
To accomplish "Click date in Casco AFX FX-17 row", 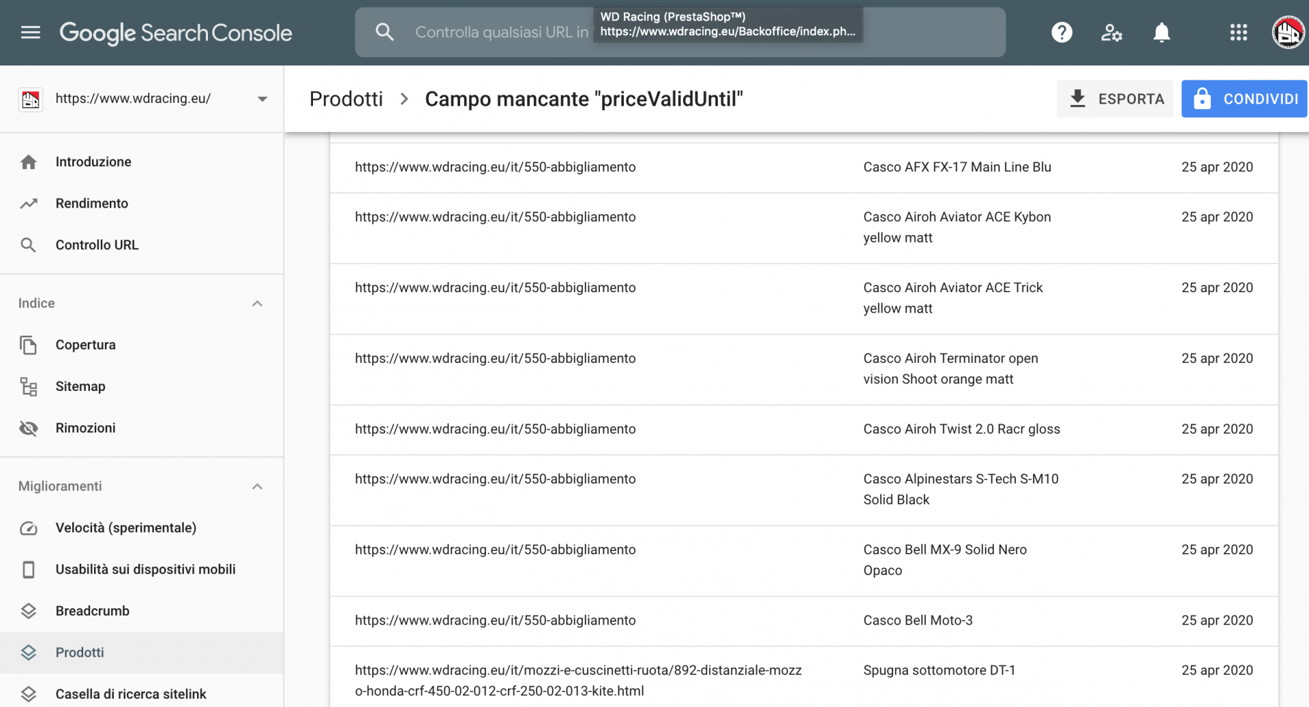I will click(x=1217, y=168).
